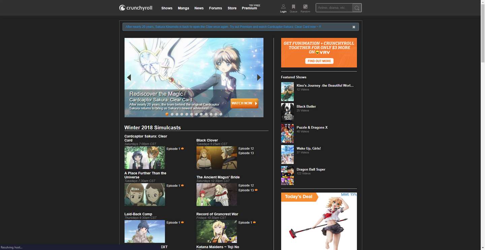Click the Crunchyroll logo
Viewport: 485px width, 250px height.
(136, 8)
